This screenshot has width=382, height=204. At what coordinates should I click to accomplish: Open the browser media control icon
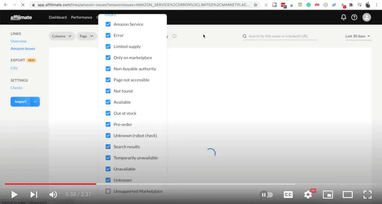click(359, 4)
